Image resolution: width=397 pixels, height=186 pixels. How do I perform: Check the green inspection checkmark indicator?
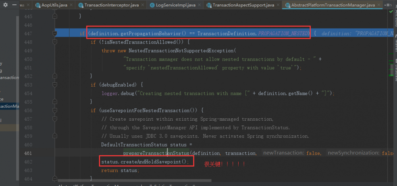tap(391, 11)
